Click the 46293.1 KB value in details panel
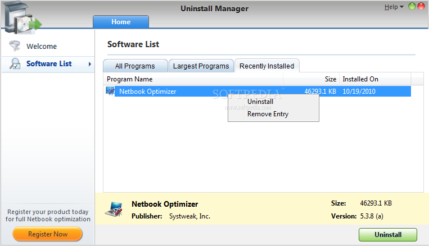429x246 pixels. tap(376, 203)
